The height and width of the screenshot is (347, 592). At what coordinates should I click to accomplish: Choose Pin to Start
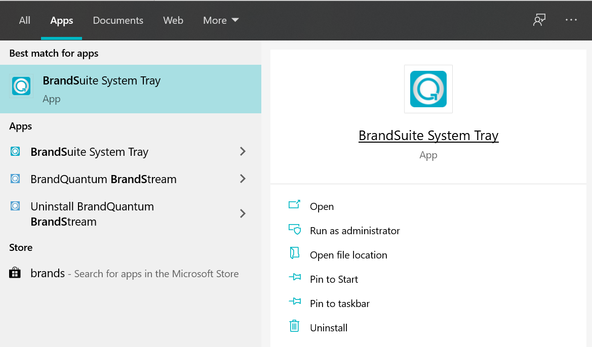tap(334, 280)
